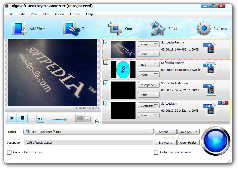Click RM format icon for Softpedia.rm

pyautogui.click(x=210, y=109)
